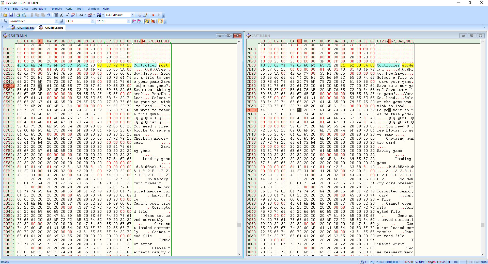Open the Aerial menu
The image size is (488, 264).
[x=69, y=9]
